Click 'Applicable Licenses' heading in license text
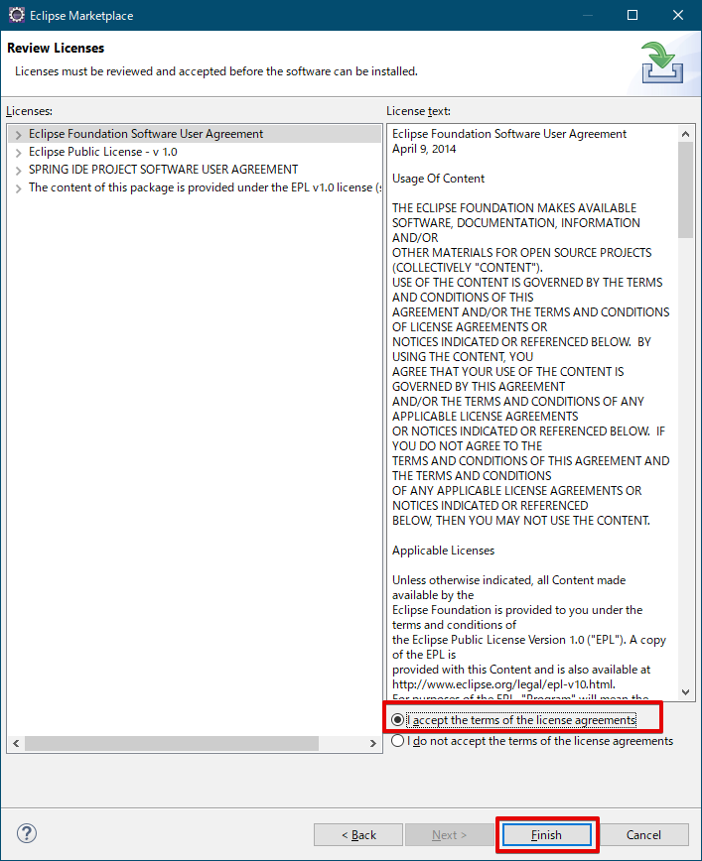The width and height of the screenshot is (702, 861). tap(443, 551)
